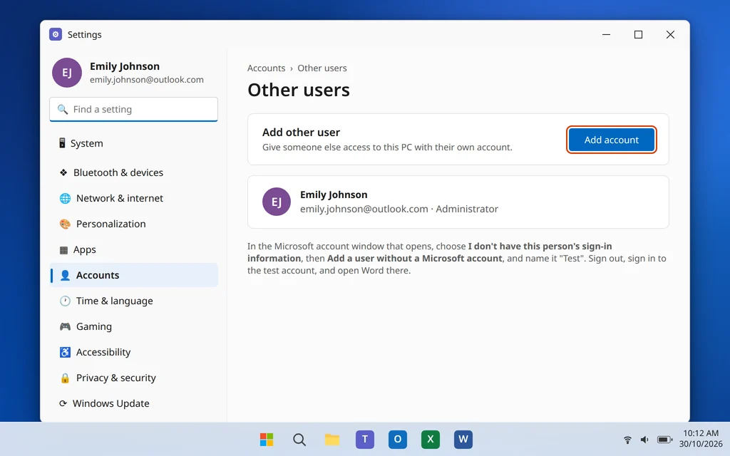Click the Accounts breadcrumb link
730x456 pixels.
tap(267, 68)
